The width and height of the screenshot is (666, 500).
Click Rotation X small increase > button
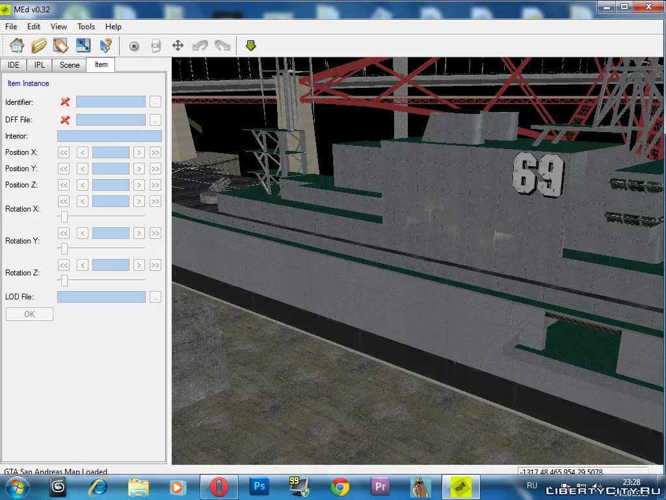[x=139, y=201]
